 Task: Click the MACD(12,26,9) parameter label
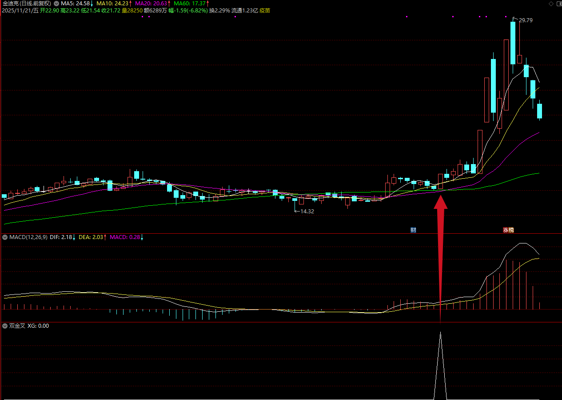[x=28, y=237]
